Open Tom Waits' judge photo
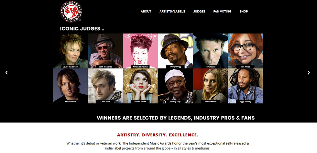Image resolution: width=317 pixels, height=153 pixels. point(211,51)
